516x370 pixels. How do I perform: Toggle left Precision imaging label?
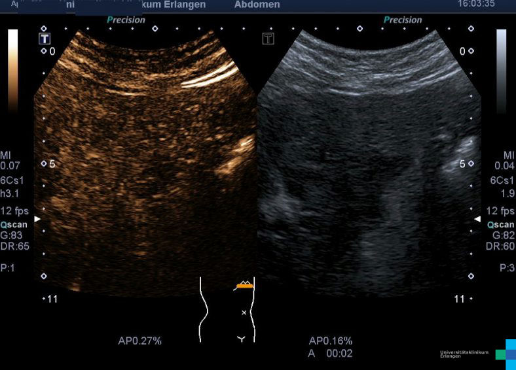(126, 20)
